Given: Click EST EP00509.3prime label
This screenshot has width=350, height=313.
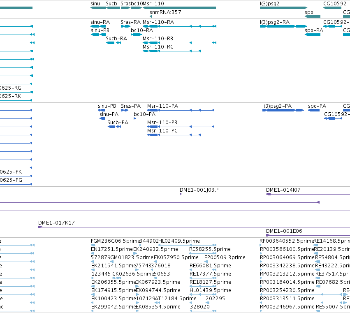Looking at the screenshot, I should coord(225,257).
